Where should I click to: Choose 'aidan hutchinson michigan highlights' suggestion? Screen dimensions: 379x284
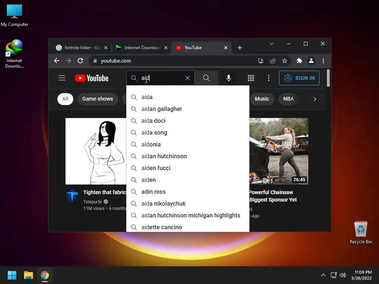pyautogui.click(x=188, y=216)
